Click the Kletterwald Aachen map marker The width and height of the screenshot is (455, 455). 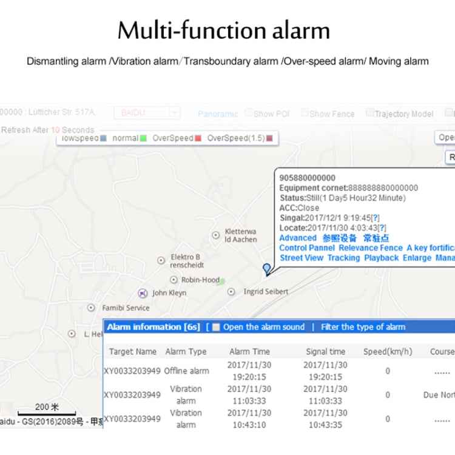coord(215,235)
